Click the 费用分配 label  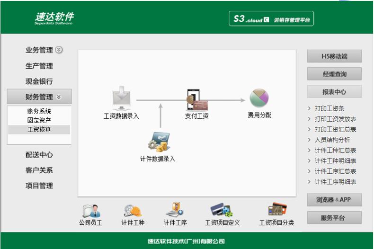[x=259, y=115]
